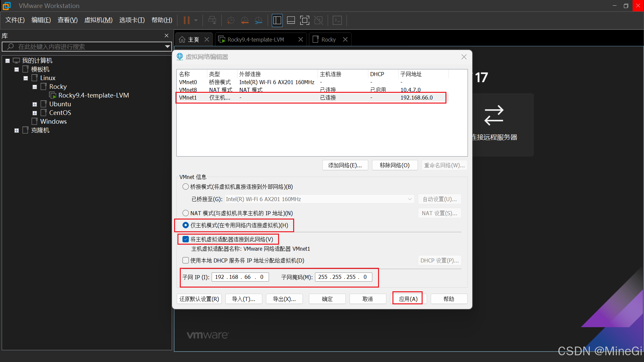Click the 应用(A) apply button
This screenshot has height=362, width=644.
pyautogui.click(x=408, y=299)
